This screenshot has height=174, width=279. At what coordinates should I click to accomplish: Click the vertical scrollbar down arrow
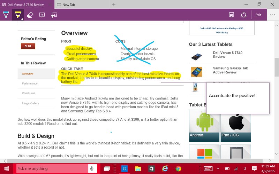coord(277,154)
